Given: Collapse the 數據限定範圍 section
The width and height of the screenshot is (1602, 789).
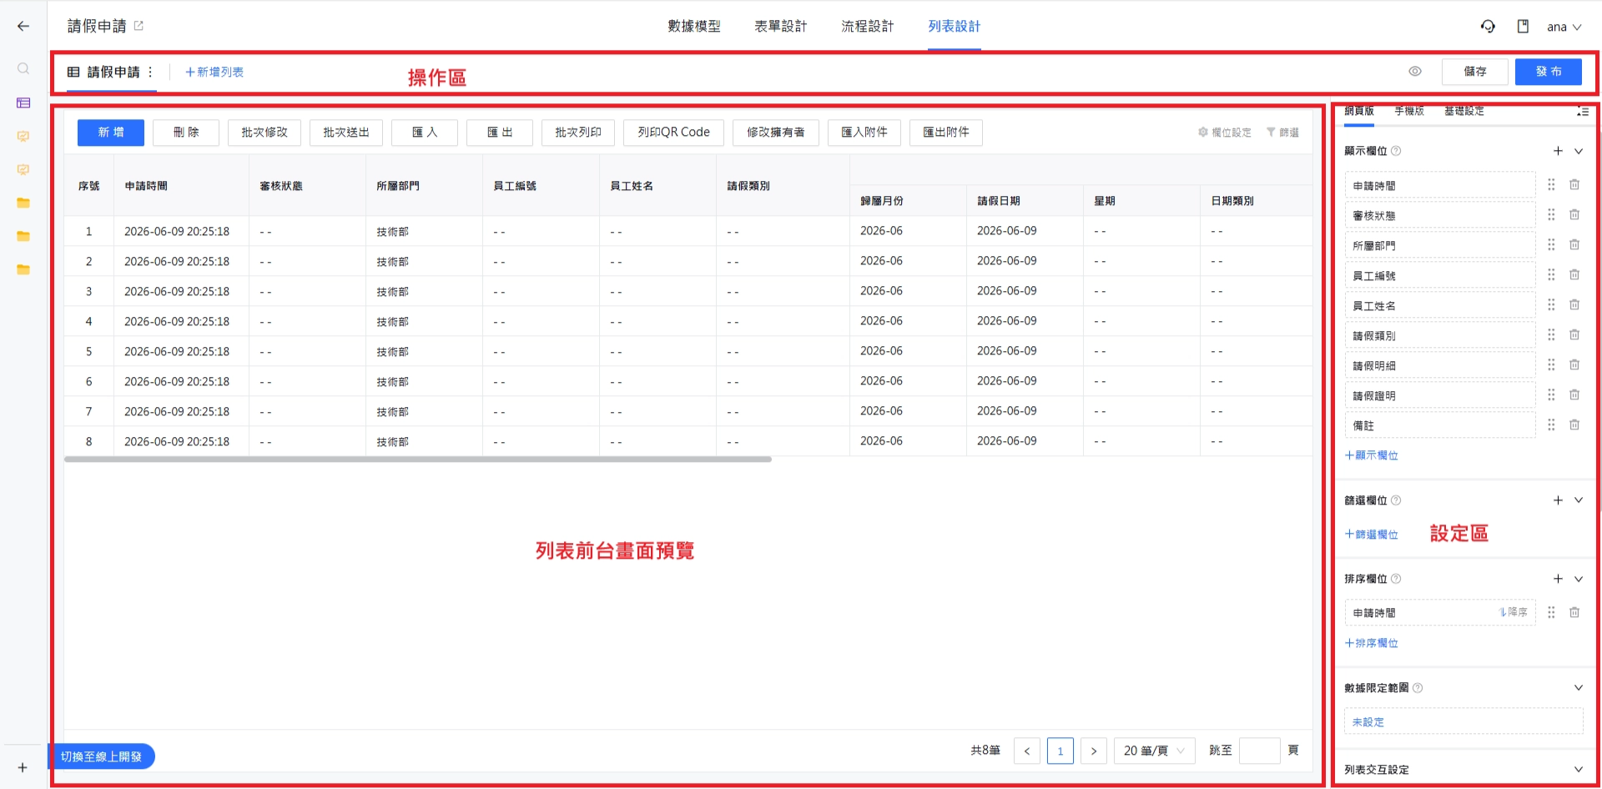Looking at the screenshot, I should point(1579,688).
